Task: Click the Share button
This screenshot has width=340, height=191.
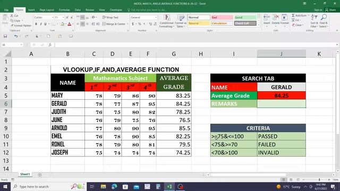Action: (330, 10)
